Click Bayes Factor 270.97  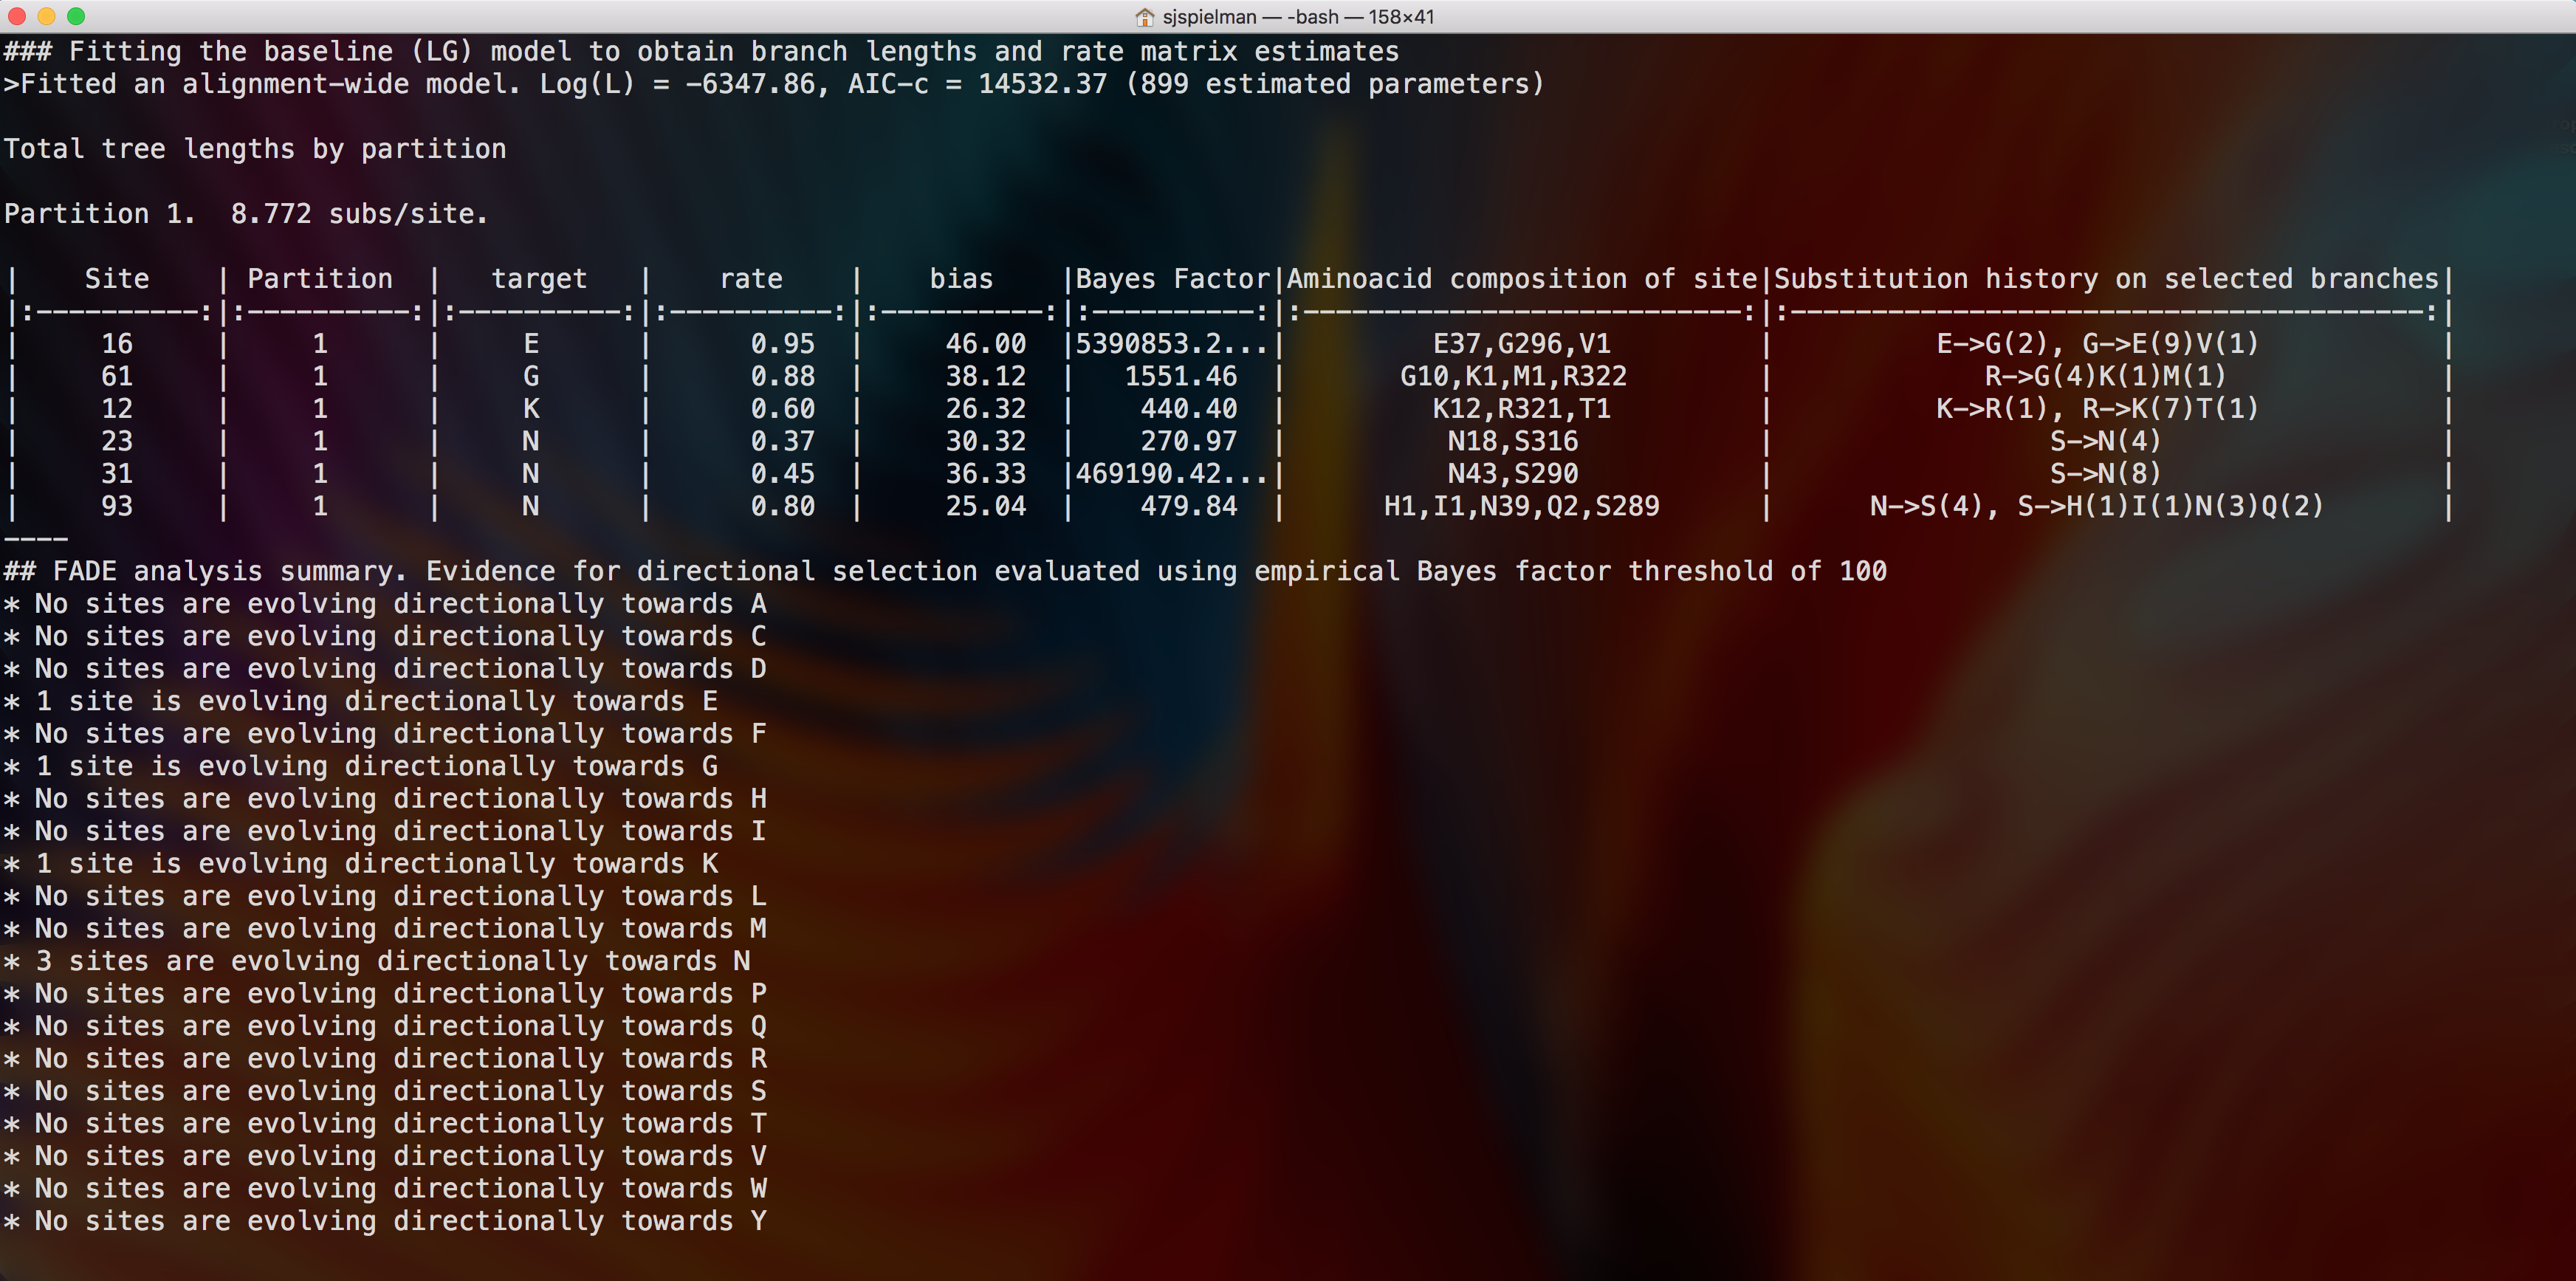coord(1189,441)
